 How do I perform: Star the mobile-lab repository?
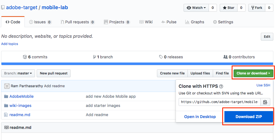pos(228,8)
